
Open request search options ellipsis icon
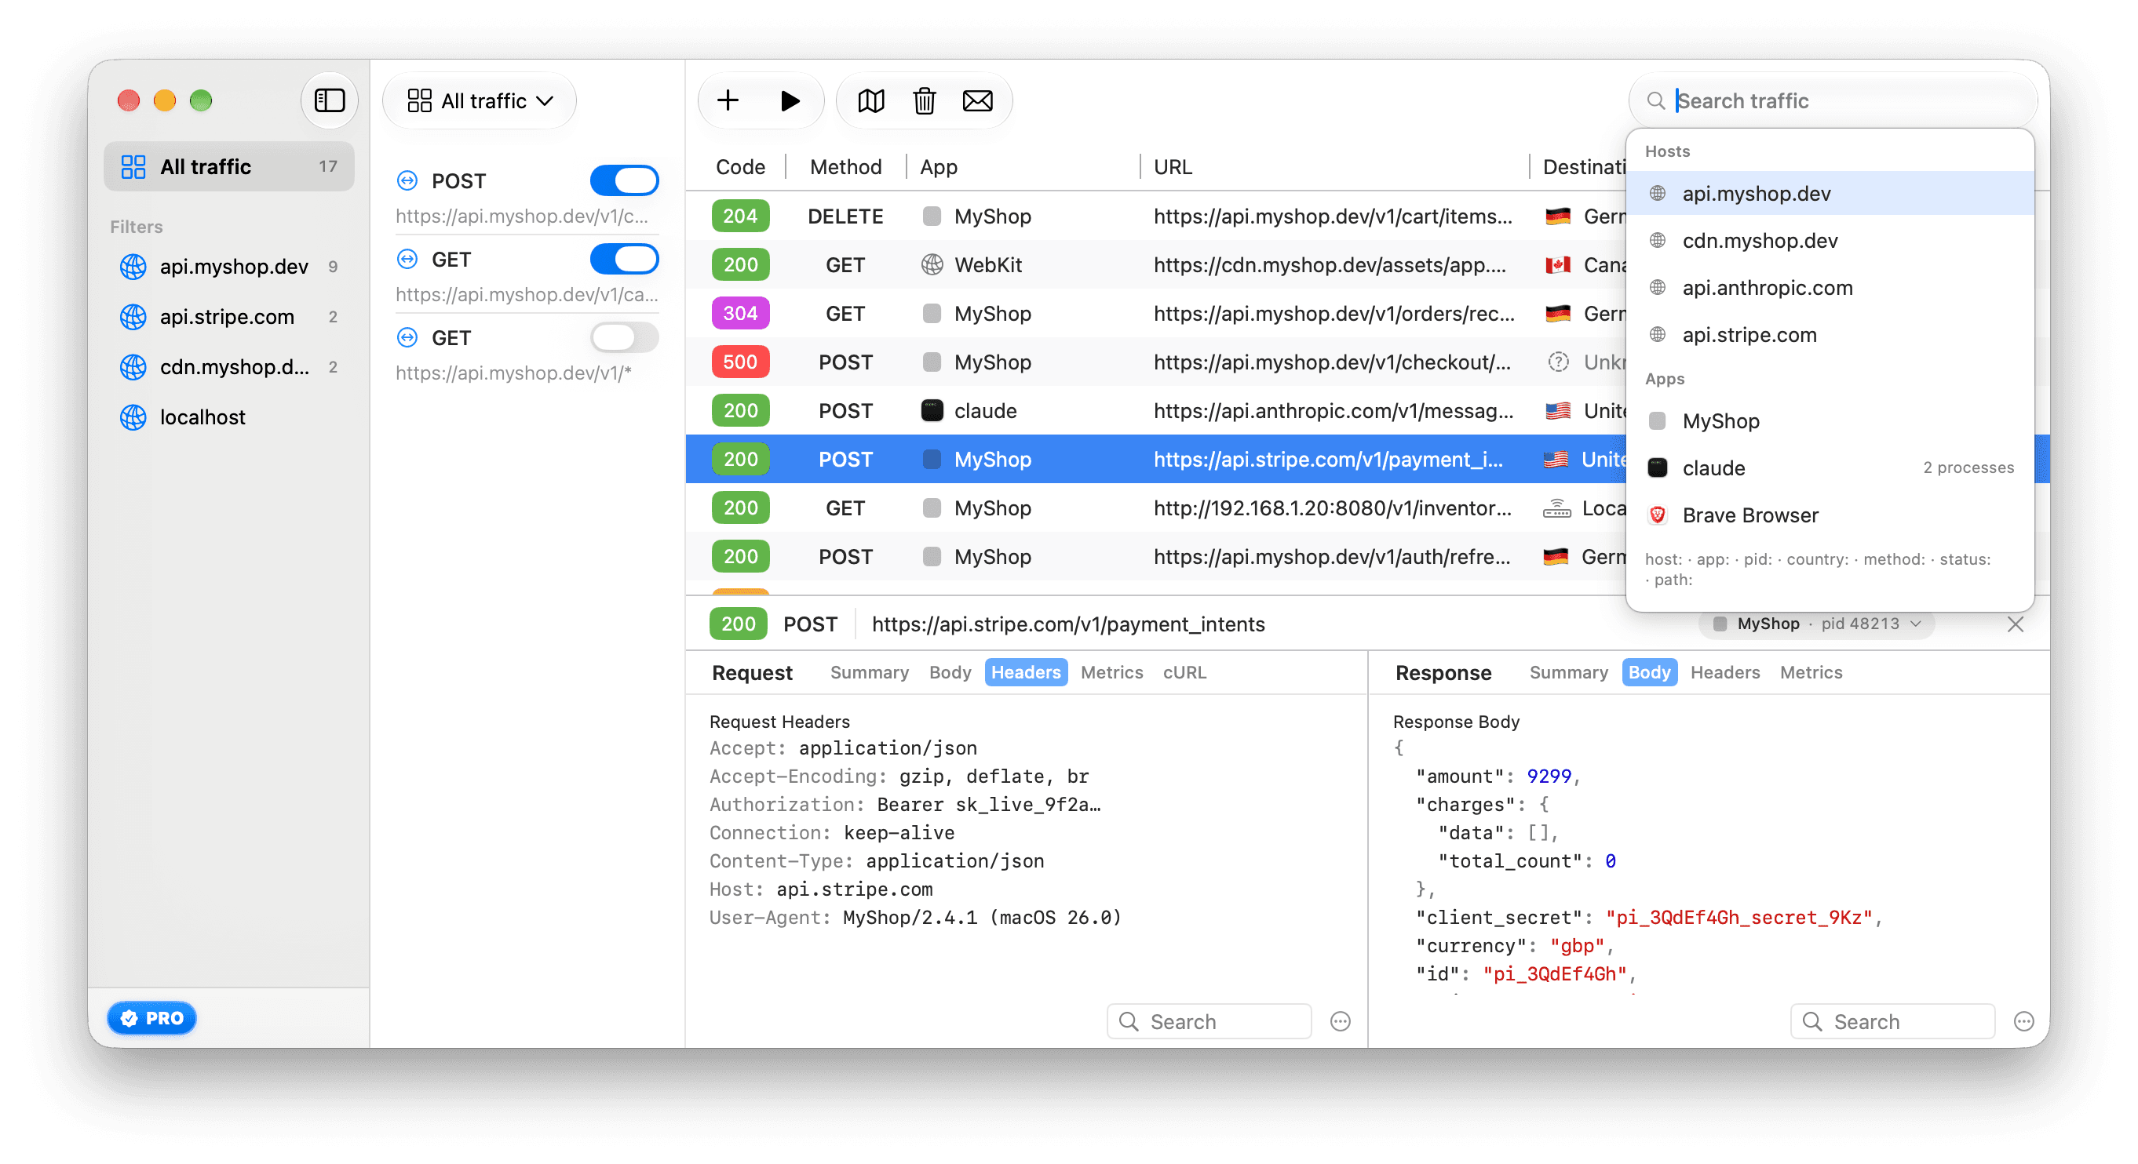[x=1340, y=1021]
